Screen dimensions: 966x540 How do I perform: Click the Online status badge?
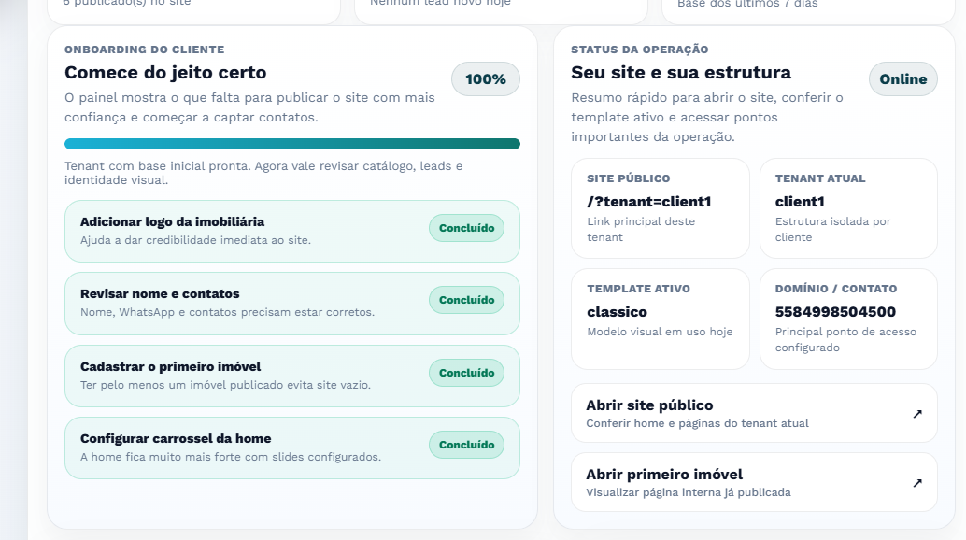coord(902,79)
